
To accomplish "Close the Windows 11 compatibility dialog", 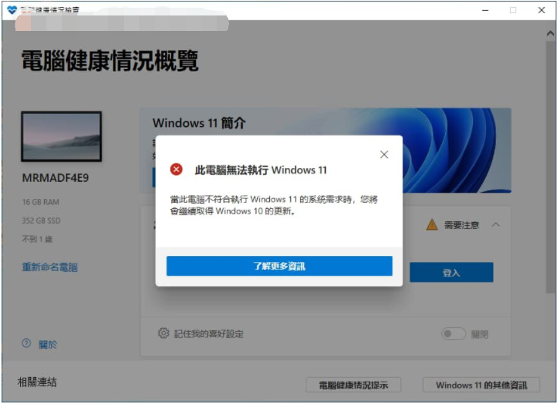I will point(384,155).
